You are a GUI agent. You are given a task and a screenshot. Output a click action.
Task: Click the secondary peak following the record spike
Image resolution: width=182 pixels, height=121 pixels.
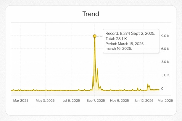tap(97, 69)
